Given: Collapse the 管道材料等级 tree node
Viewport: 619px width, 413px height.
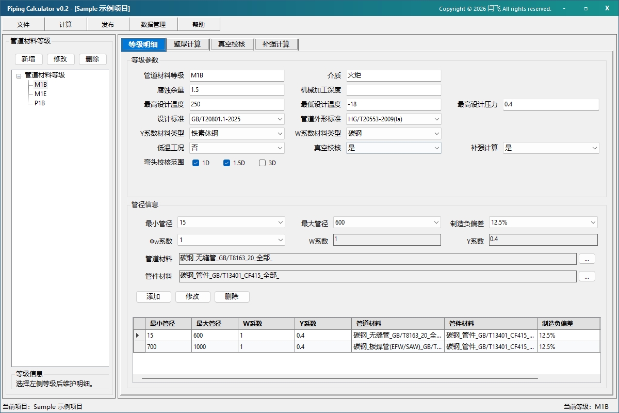Looking at the screenshot, I should coord(19,75).
